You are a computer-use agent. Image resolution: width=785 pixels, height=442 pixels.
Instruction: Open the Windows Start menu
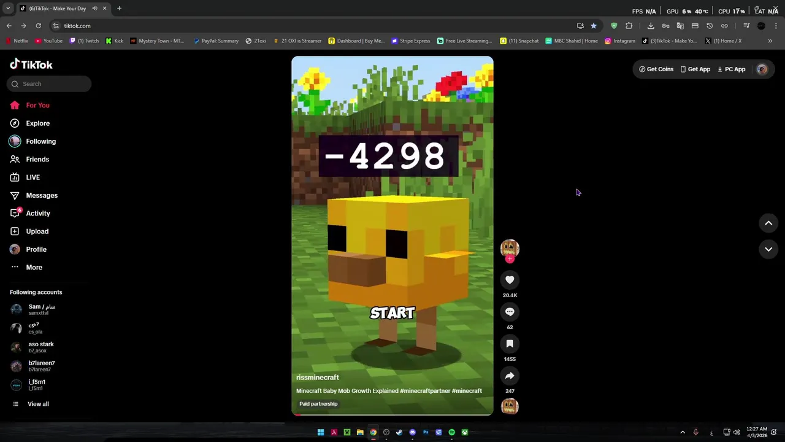pyautogui.click(x=320, y=432)
